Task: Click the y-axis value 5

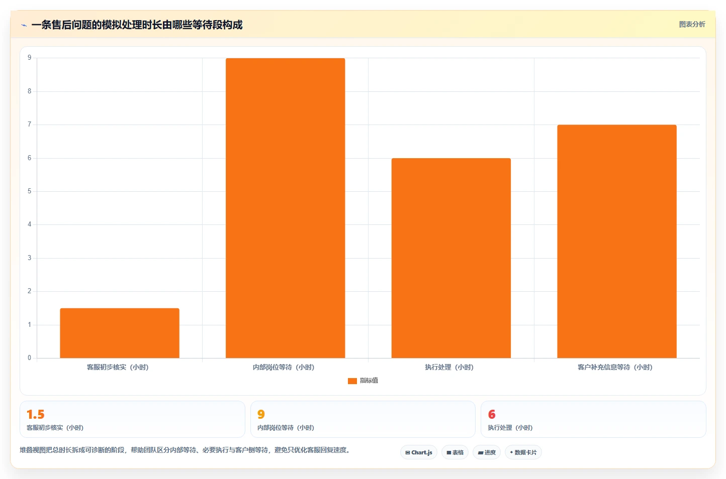Action: point(30,191)
